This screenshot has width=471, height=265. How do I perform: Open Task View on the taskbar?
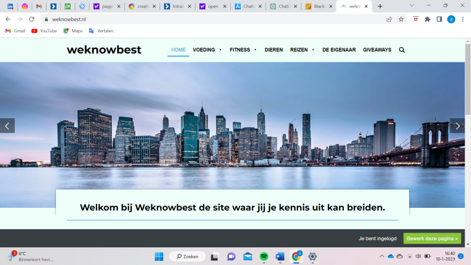pos(214,257)
